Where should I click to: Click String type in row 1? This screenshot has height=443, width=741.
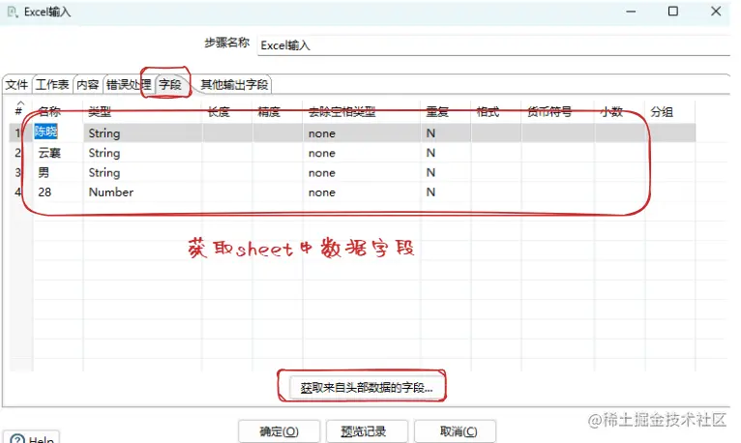click(143, 133)
